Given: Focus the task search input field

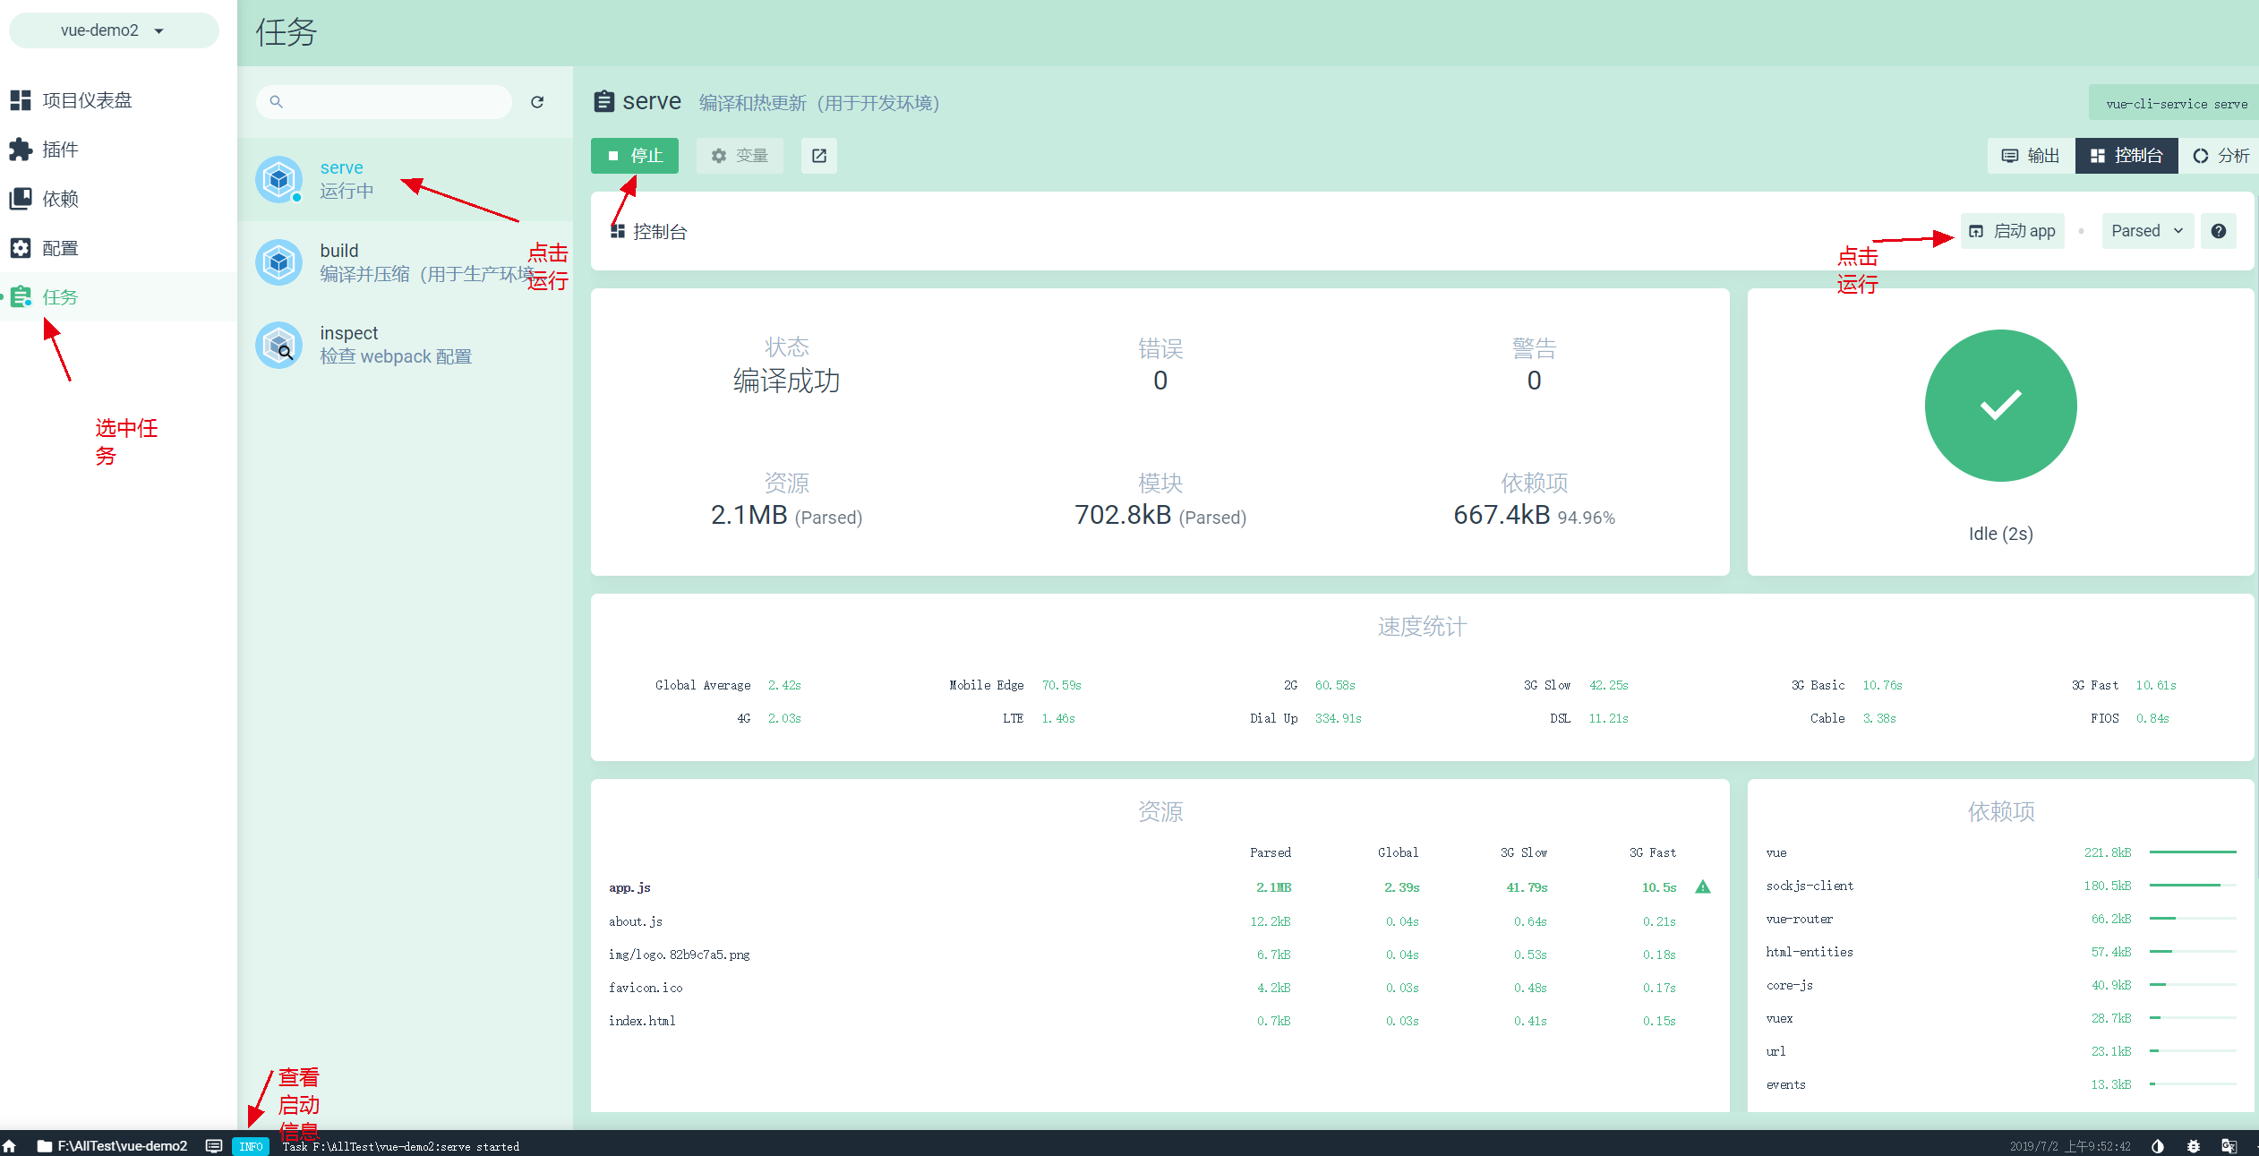Looking at the screenshot, I should (x=394, y=102).
